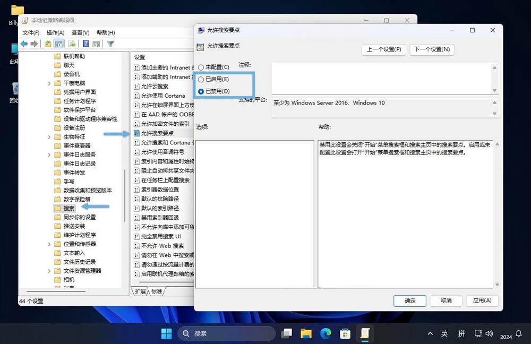Open the 操作(A) menu

coord(56,32)
